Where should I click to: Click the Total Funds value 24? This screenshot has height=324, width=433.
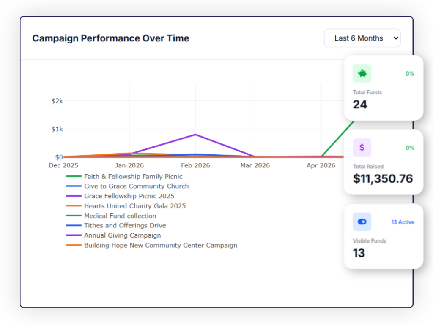[360, 105]
